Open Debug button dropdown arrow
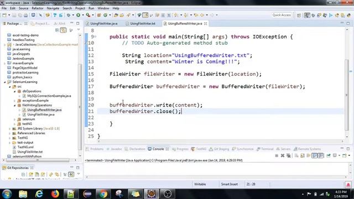The image size is (354, 199). 73,15
